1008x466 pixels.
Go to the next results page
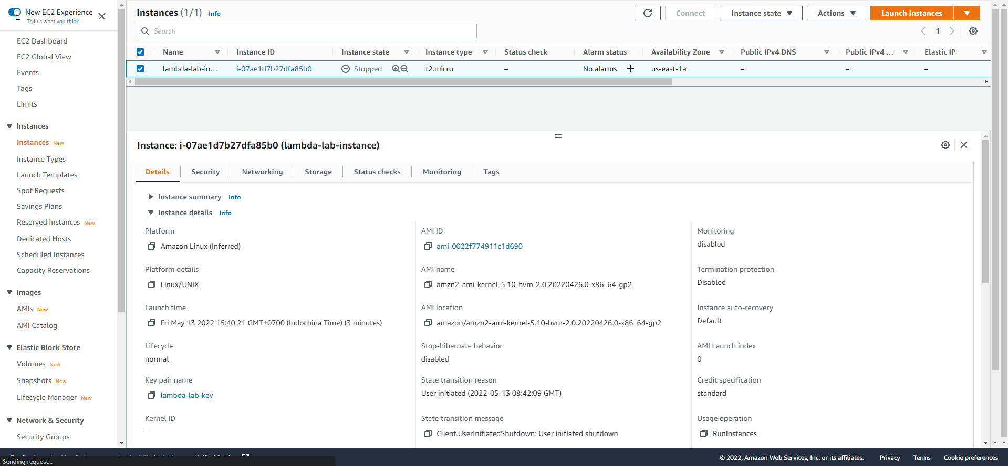click(952, 31)
